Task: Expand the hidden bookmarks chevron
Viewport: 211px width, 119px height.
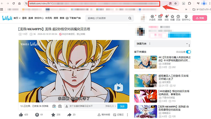Action: tap(186, 9)
